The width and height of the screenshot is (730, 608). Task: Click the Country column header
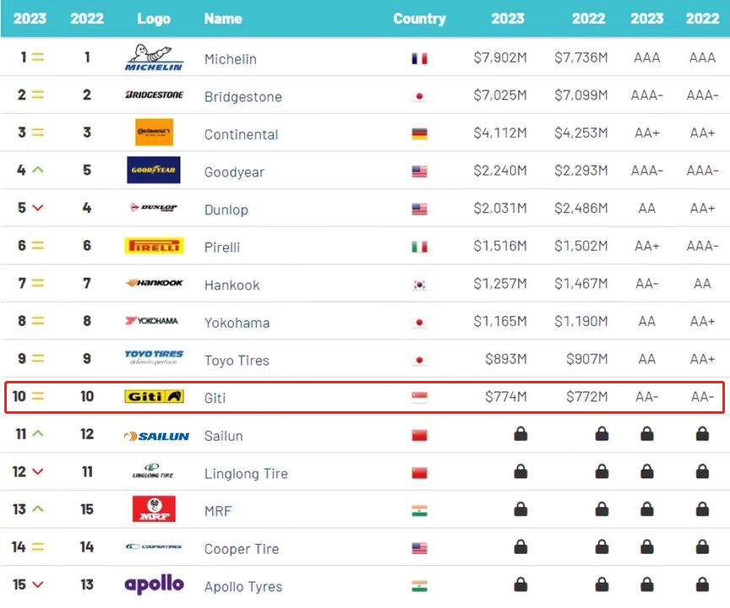point(419,19)
